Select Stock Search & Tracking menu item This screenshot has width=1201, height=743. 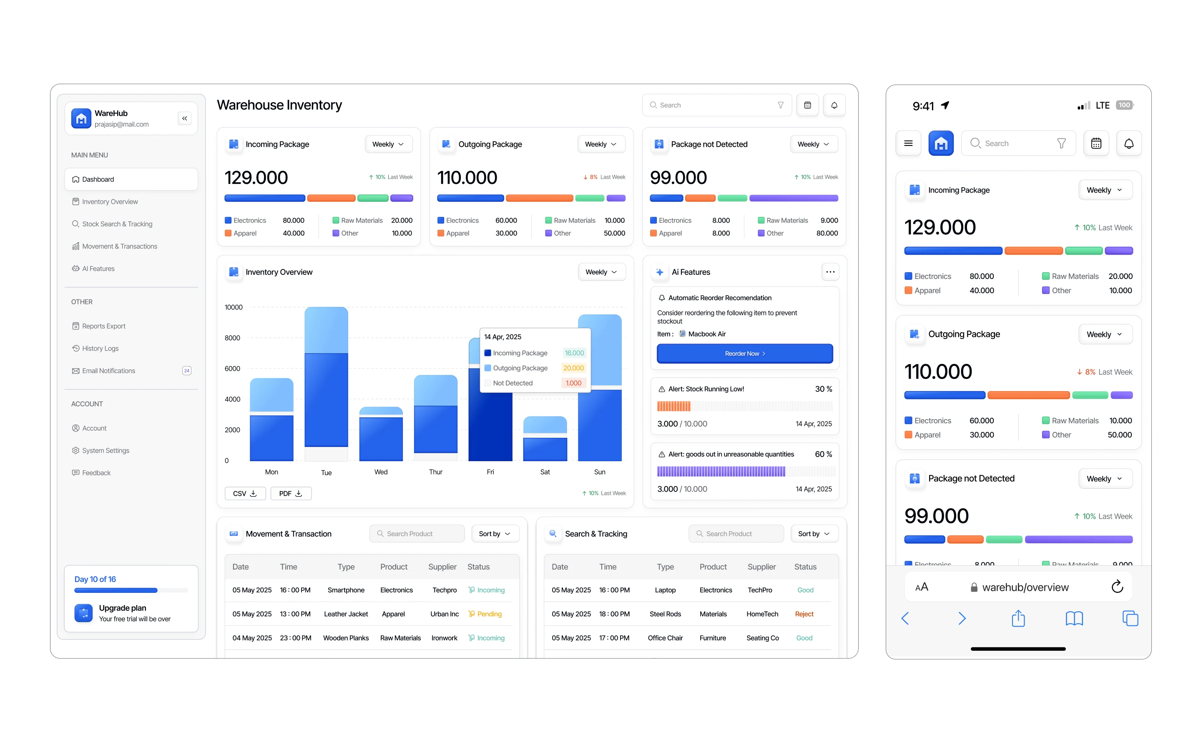pyautogui.click(x=117, y=224)
